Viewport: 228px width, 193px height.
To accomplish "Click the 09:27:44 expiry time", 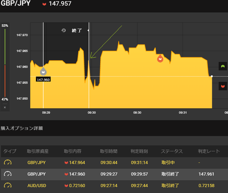I will (139, 185).
